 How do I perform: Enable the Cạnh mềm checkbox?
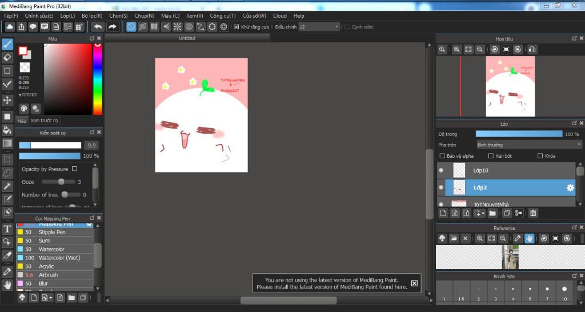(x=347, y=27)
